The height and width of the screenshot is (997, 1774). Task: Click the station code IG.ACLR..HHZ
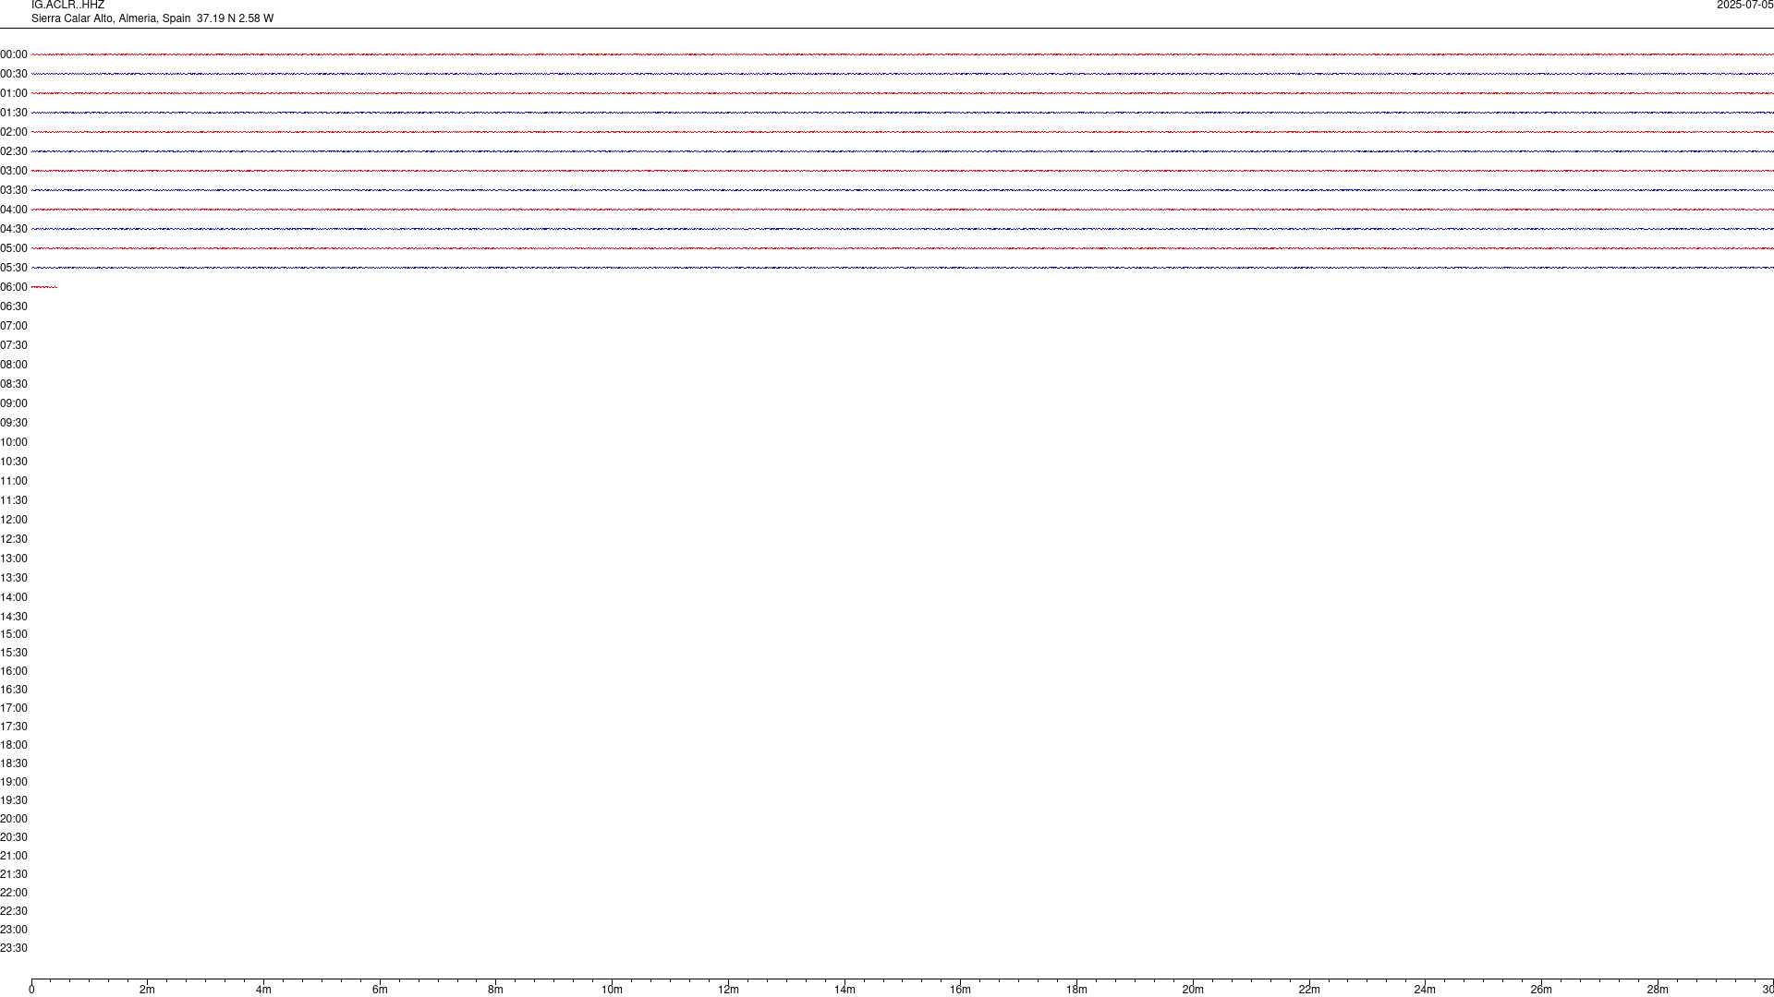pos(67,6)
